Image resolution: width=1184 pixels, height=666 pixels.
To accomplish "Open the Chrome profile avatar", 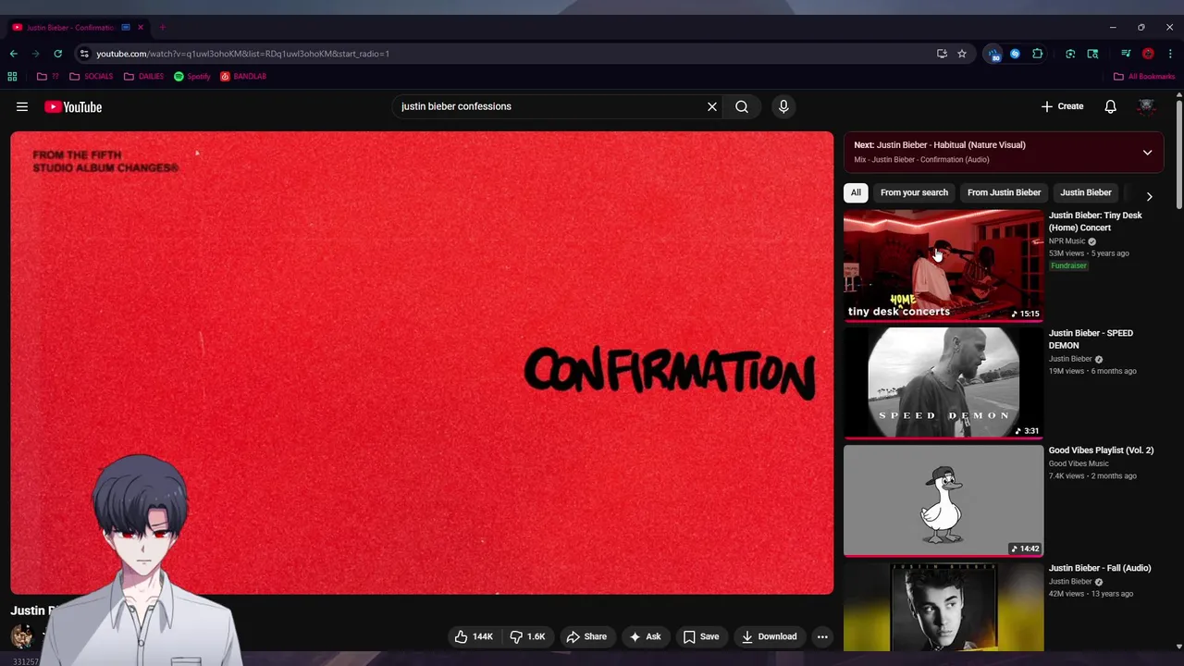I will (x=1148, y=54).
